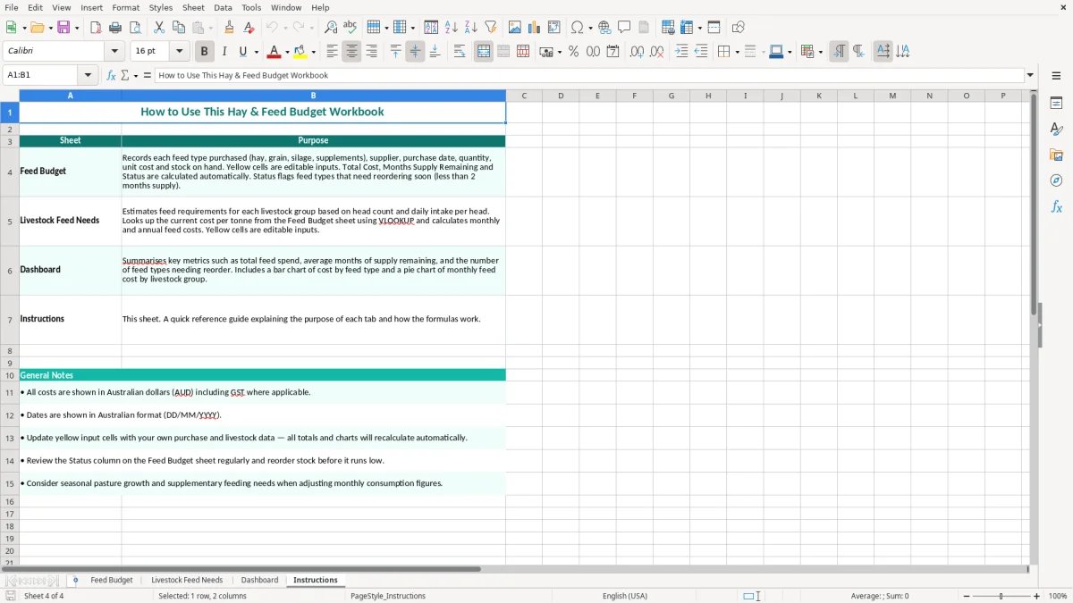Apply AutoFilter with the funnel icon

tap(491, 28)
